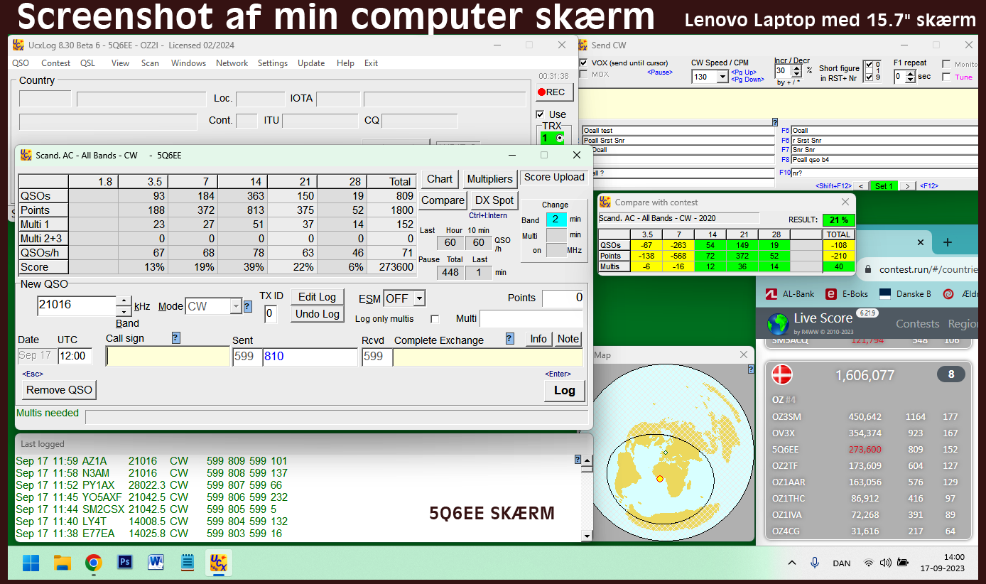986x584 pixels.
Task: Click help icon next to Complete Exchange
Action: click(x=510, y=339)
